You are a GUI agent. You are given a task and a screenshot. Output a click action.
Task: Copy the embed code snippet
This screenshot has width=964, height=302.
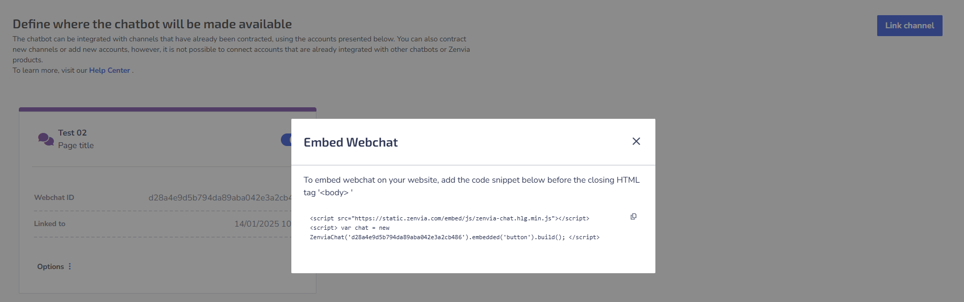click(633, 217)
